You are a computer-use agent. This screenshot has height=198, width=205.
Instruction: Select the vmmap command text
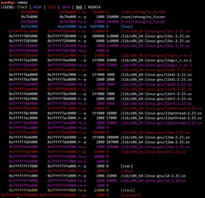(x=22, y=3)
